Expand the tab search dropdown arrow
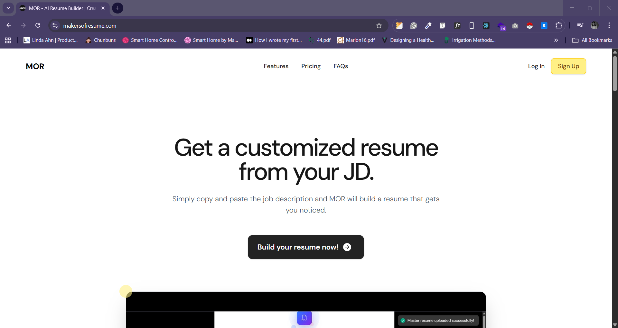 point(8,8)
